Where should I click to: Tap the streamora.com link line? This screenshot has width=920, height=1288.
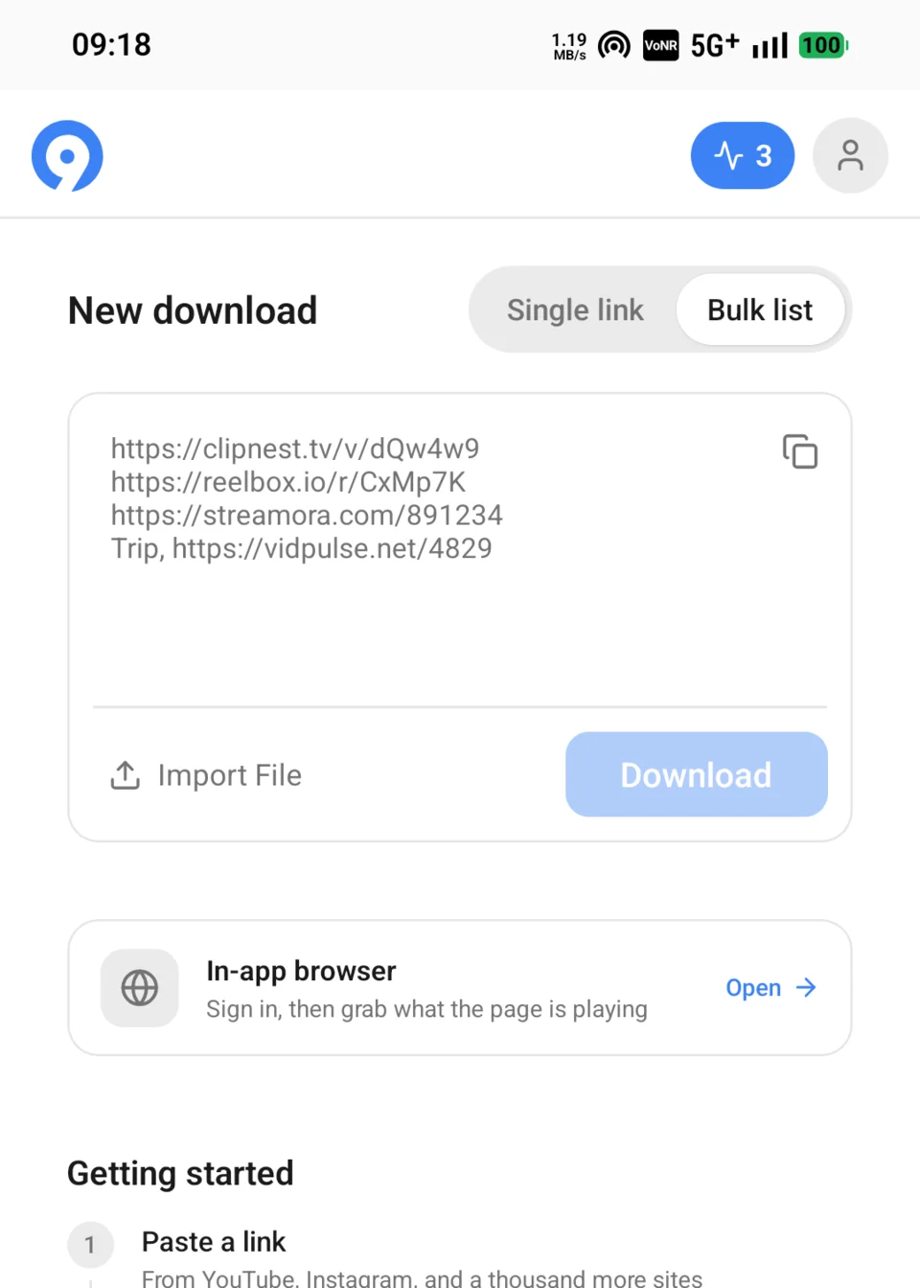[307, 516]
